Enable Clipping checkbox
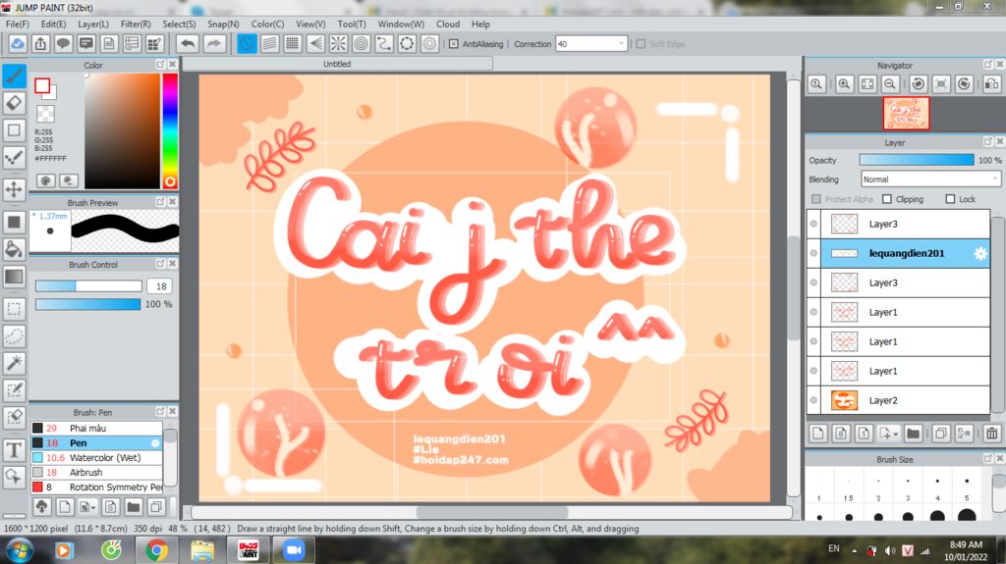1006x564 pixels. pyautogui.click(x=887, y=199)
